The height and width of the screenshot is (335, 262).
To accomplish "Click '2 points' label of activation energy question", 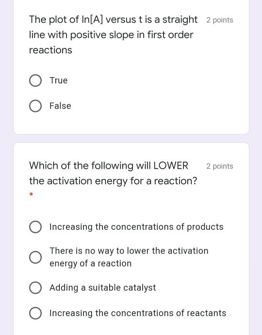I will (220, 166).
